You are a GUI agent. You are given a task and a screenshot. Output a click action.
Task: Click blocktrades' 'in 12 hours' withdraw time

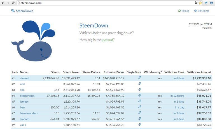click(177, 96)
